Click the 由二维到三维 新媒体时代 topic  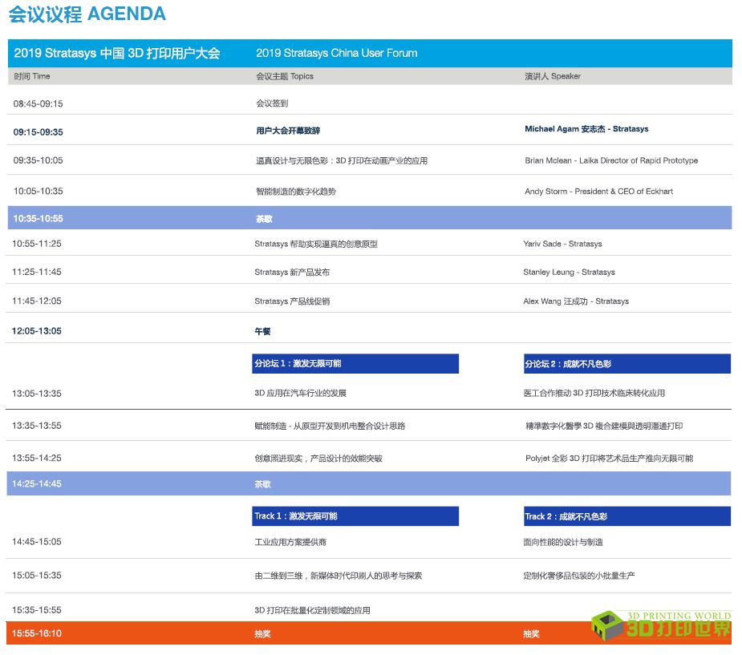click(339, 576)
